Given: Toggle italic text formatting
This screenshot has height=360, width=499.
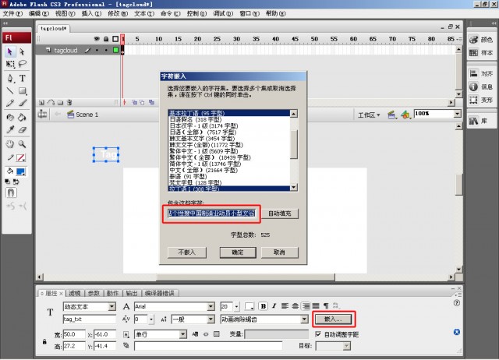Looking at the screenshot, I should [274, 306].
